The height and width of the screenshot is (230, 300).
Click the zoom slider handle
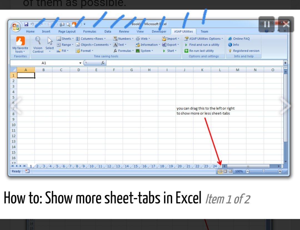coord(263,171)
